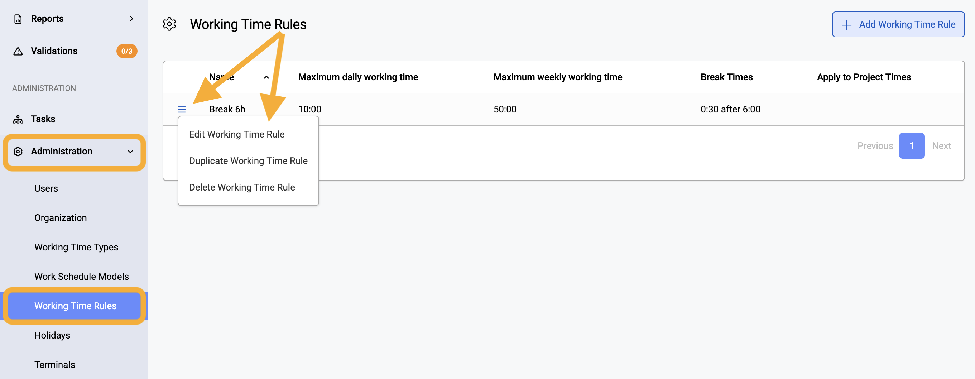Choose Duplicate Working Time Rule
Image resolution: width=975 pixels, height=379 pixels.
pyautogui.click(x=248, y=161)
